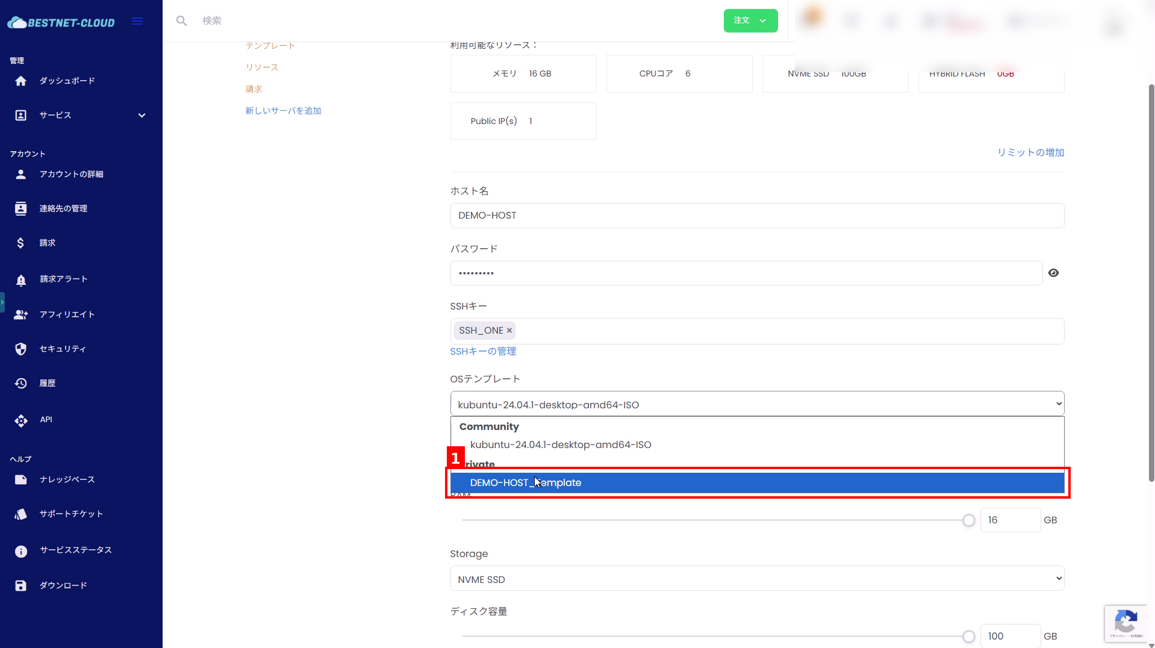Collapse sidebar with hamburger menu icon

[137, 22]
